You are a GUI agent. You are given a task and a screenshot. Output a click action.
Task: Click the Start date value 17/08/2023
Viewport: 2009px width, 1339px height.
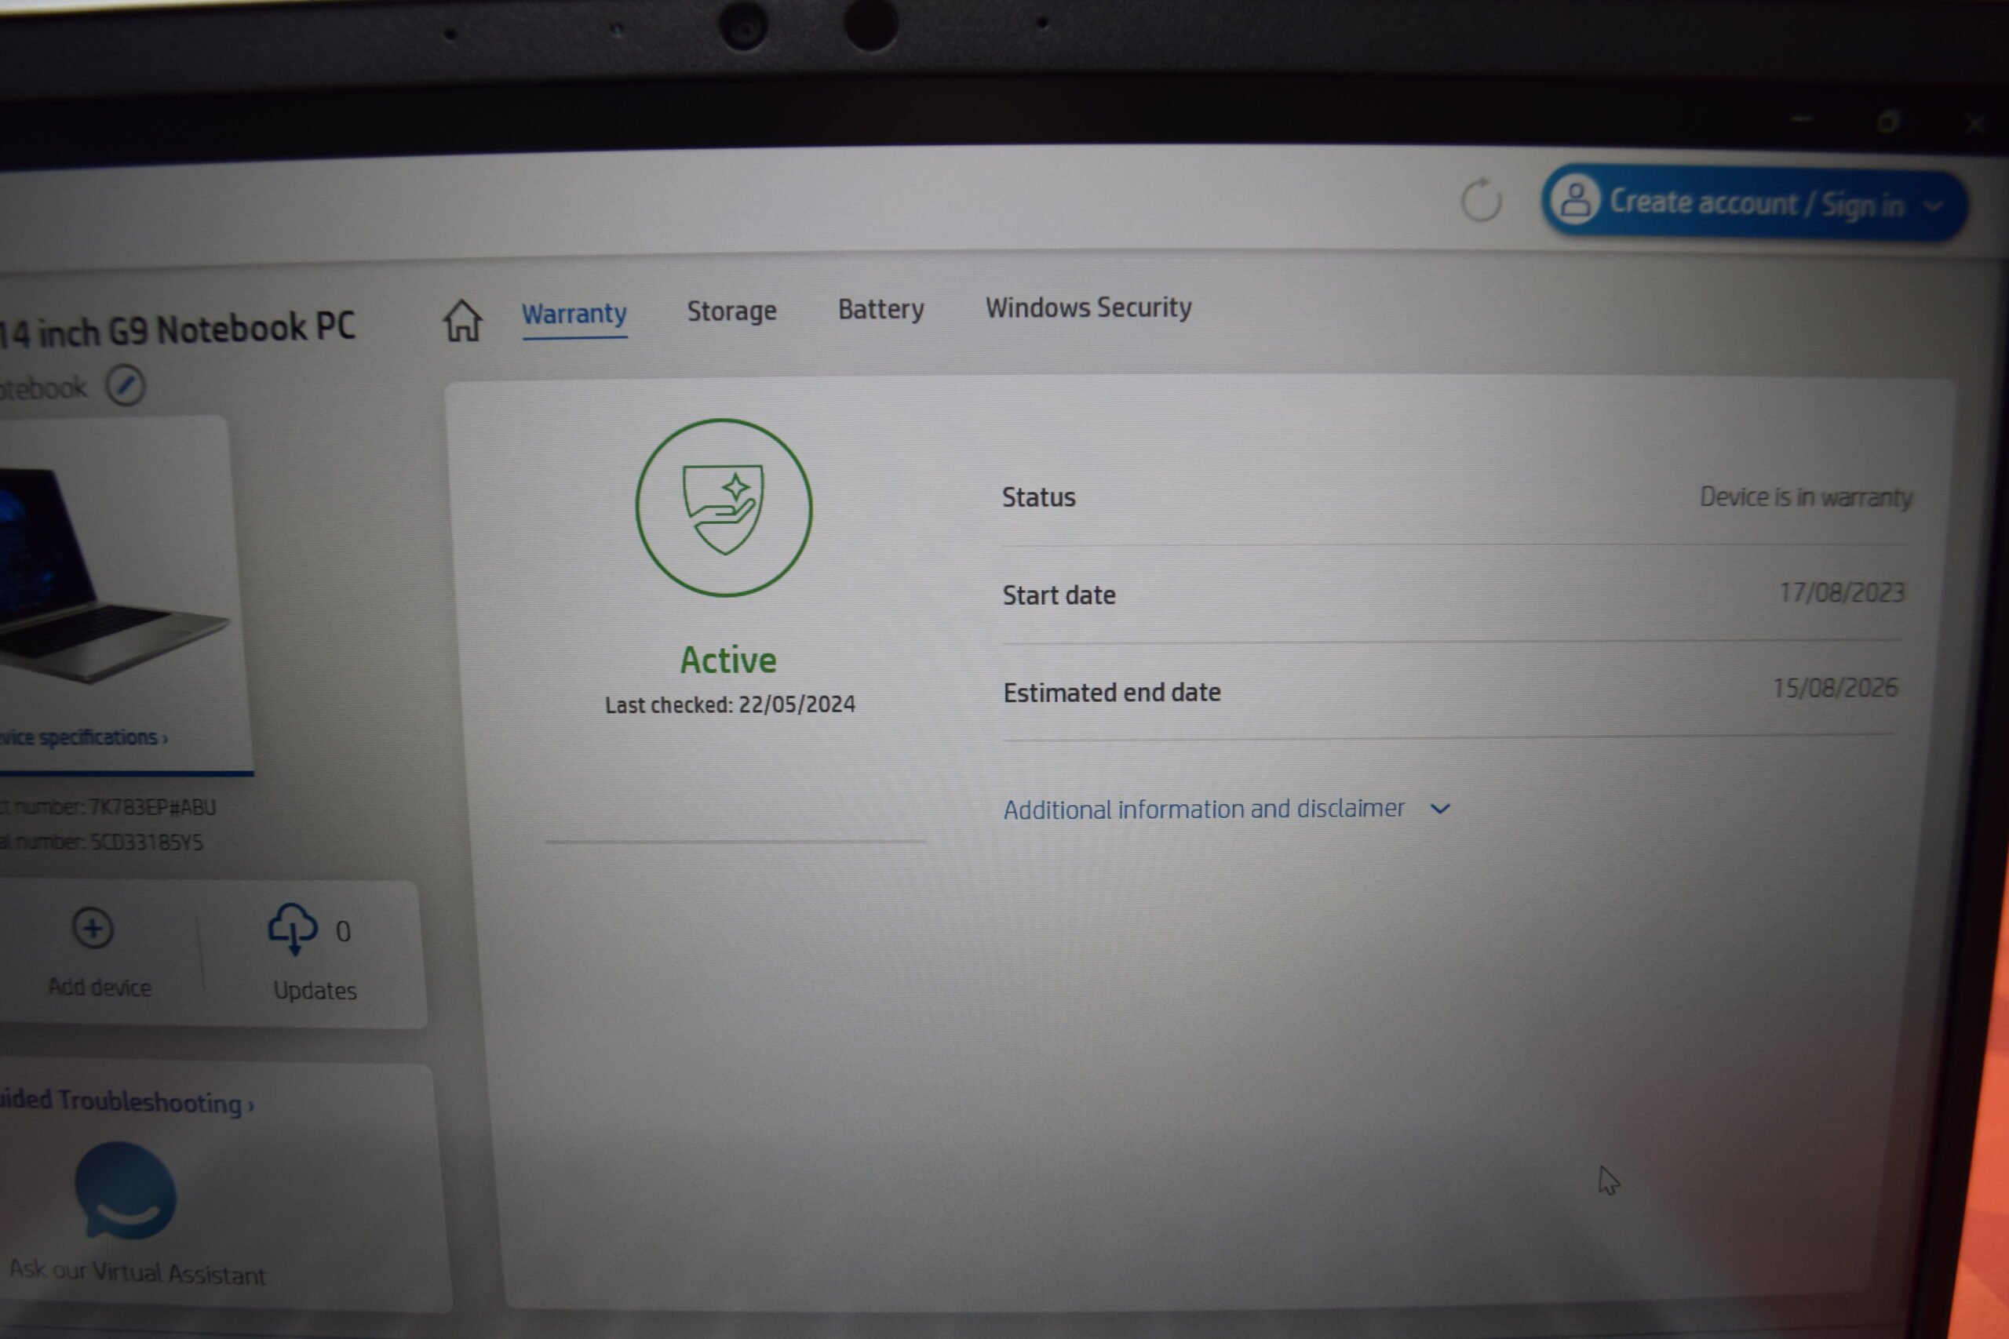1842,593
